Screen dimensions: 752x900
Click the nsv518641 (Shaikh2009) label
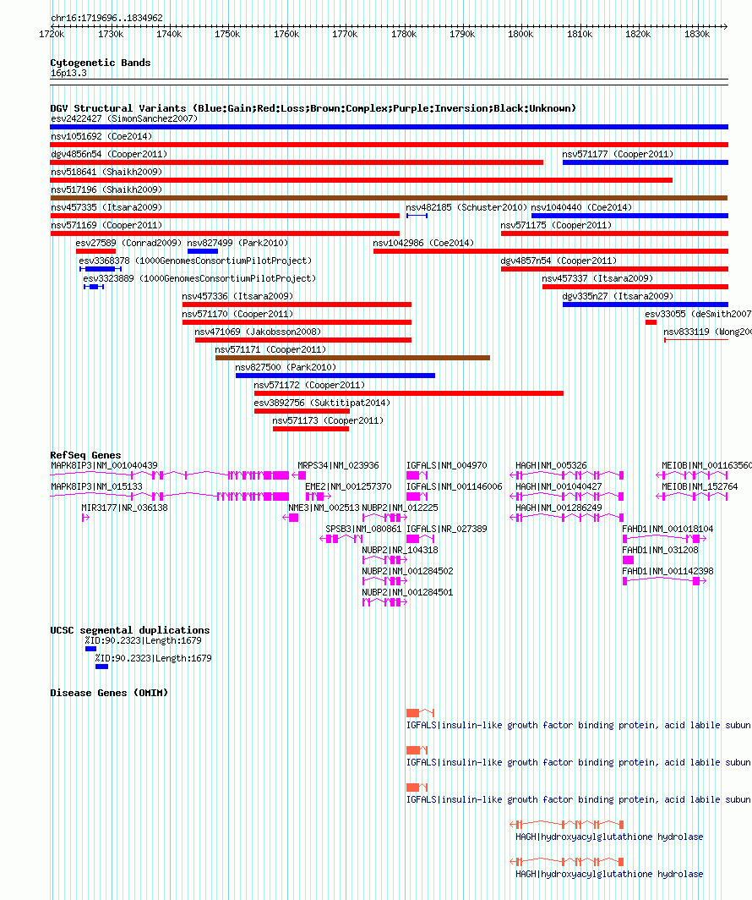106,173
